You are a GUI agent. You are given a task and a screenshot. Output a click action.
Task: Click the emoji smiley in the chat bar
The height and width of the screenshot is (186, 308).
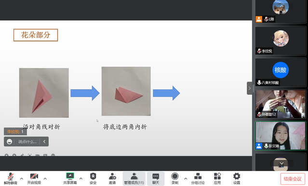[10, 142]
